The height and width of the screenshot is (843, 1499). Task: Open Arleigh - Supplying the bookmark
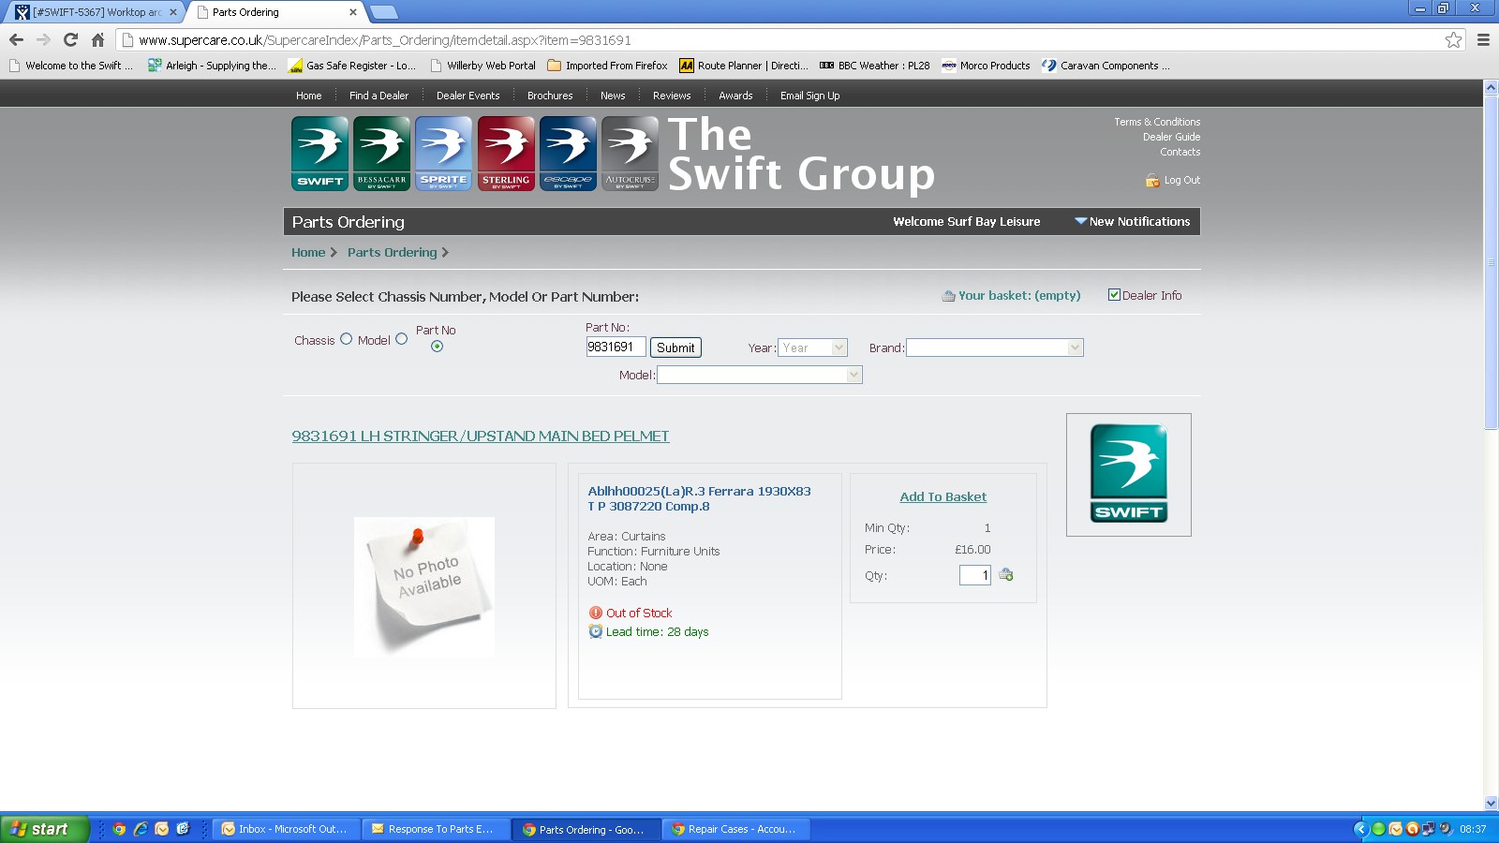coord(212,66)
